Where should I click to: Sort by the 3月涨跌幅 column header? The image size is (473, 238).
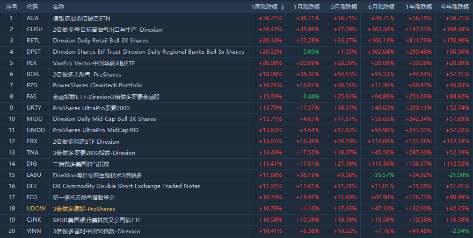[x=344, y=7]
